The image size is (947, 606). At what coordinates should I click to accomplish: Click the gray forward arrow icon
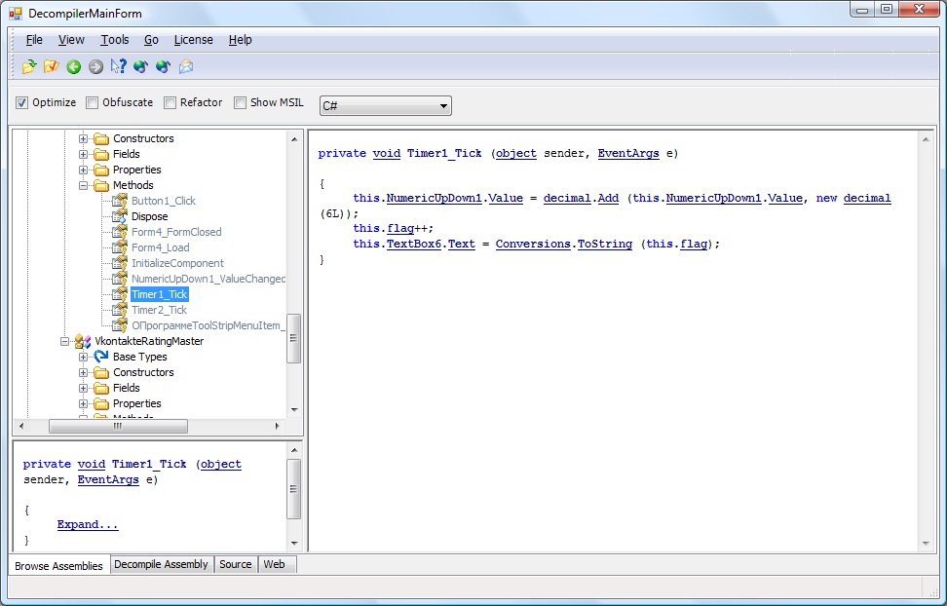point(96,67)
